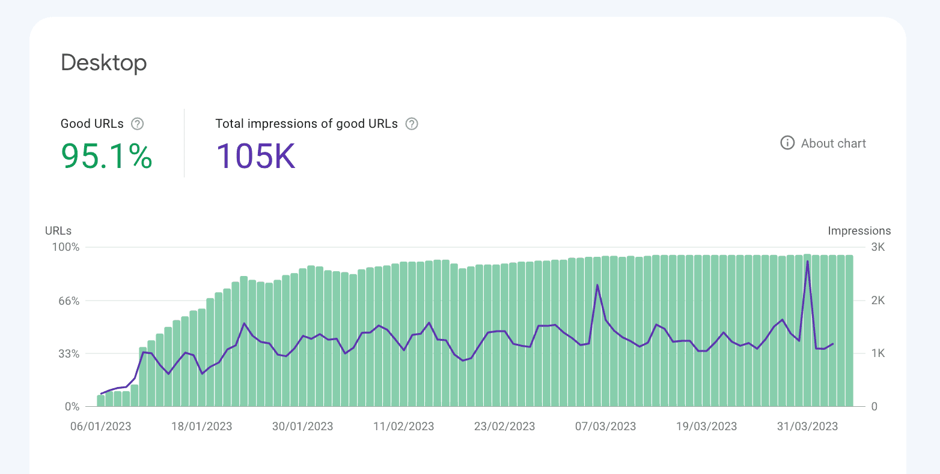This screenshot has height=474, width=940.
Task: Click the 06/01/2023 date label
Action: pyautogui.click(x=101, y=427)
